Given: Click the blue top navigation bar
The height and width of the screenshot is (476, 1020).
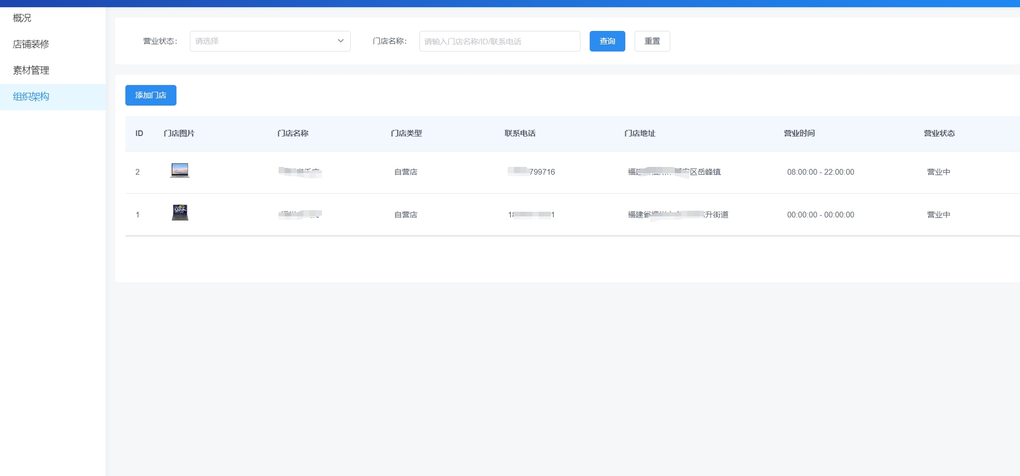Looking at the screenshot, I should [x=510, y=3].
